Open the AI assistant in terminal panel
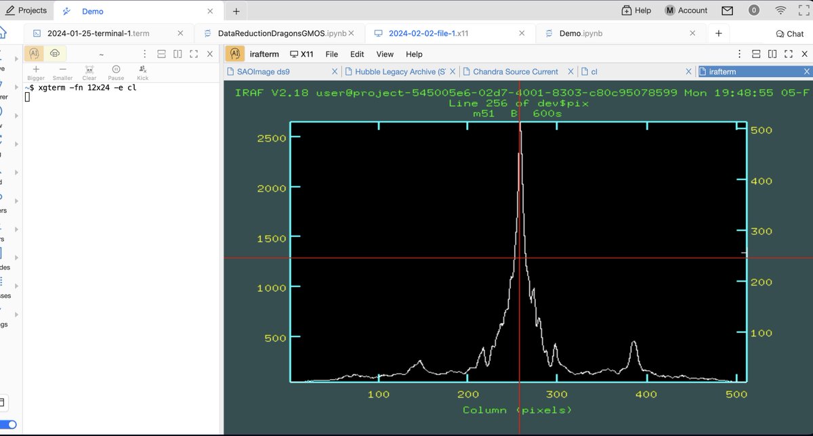The width and height of the screenshot is (813, 436). coord(34,54)
